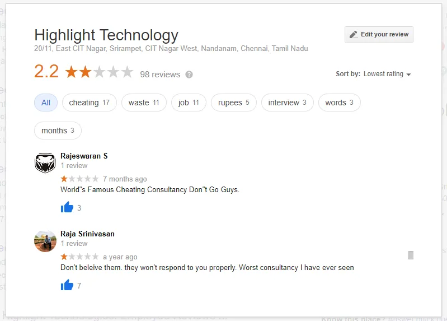Filter reviews by the cheating keyword
This screenshot has height=321, width=447.
tap(89, 103)
